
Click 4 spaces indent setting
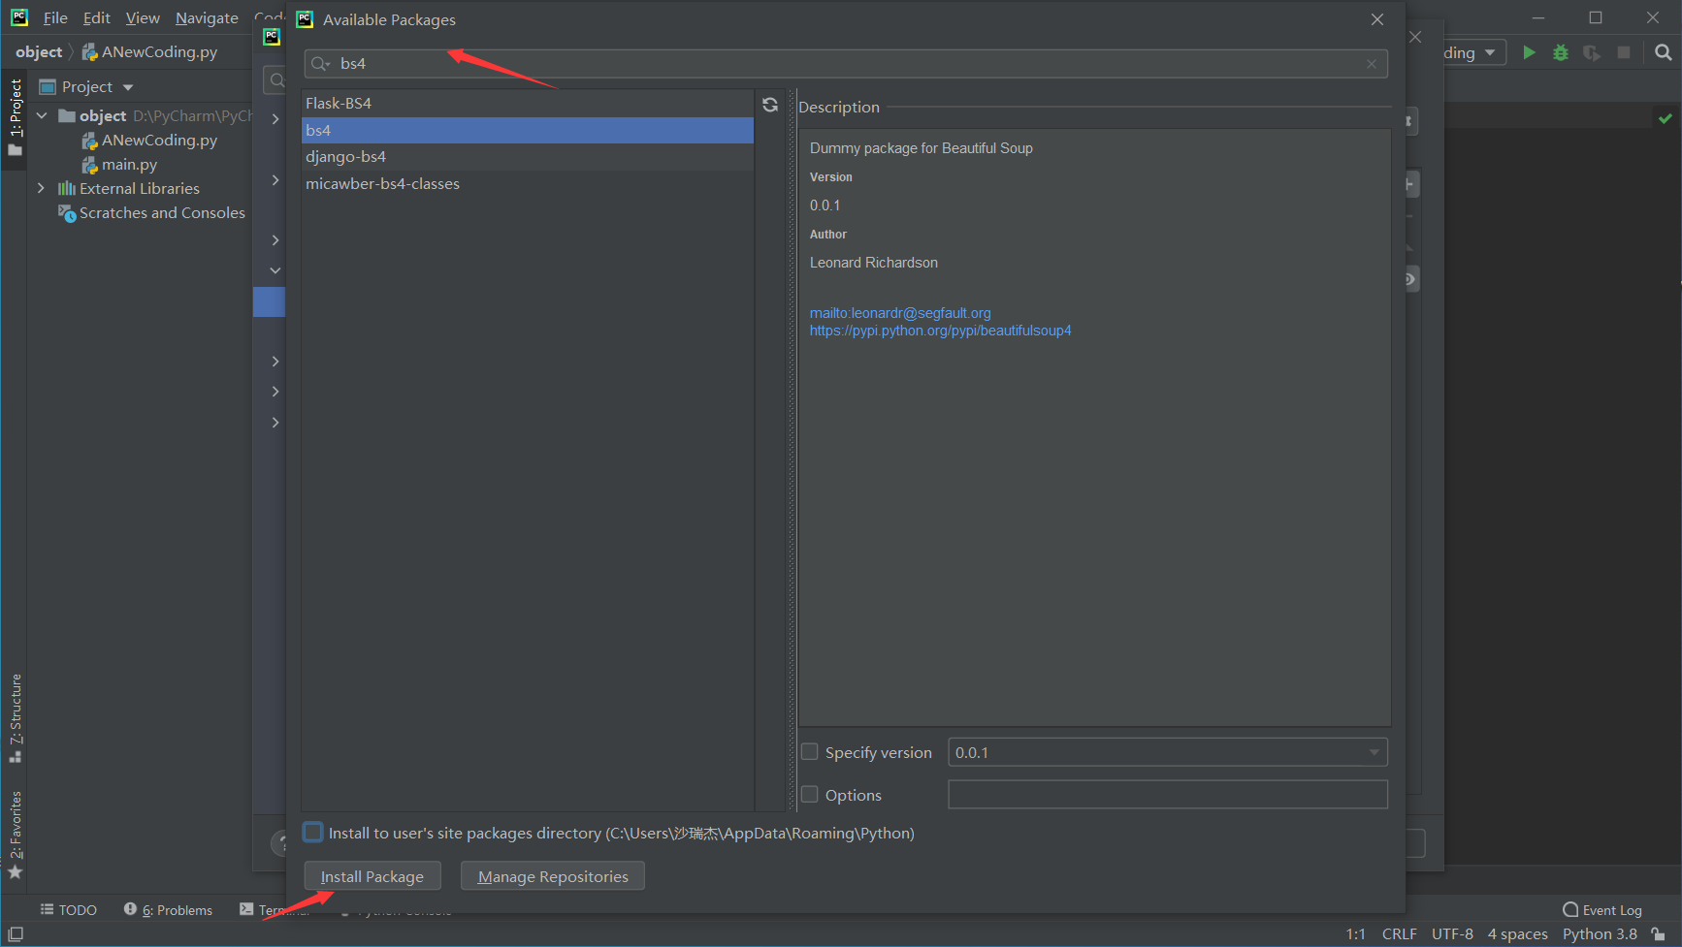[x=1517, y=934]
